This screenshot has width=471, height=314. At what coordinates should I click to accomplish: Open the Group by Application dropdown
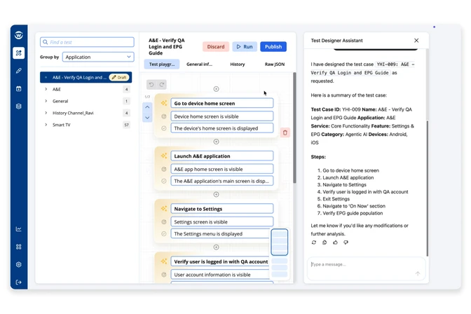(98, 57)
